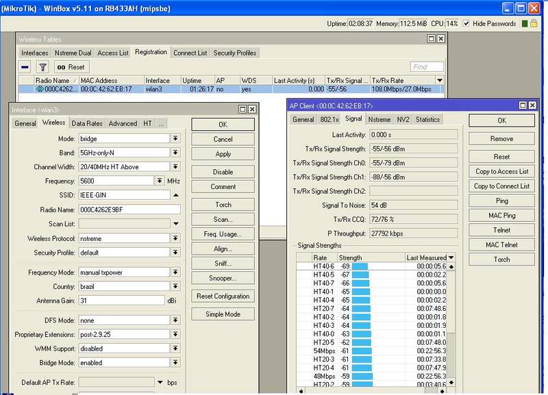Screen dimensions: 548x395
Task: Click the padlock icon in top bar
Action: (534, 23)
